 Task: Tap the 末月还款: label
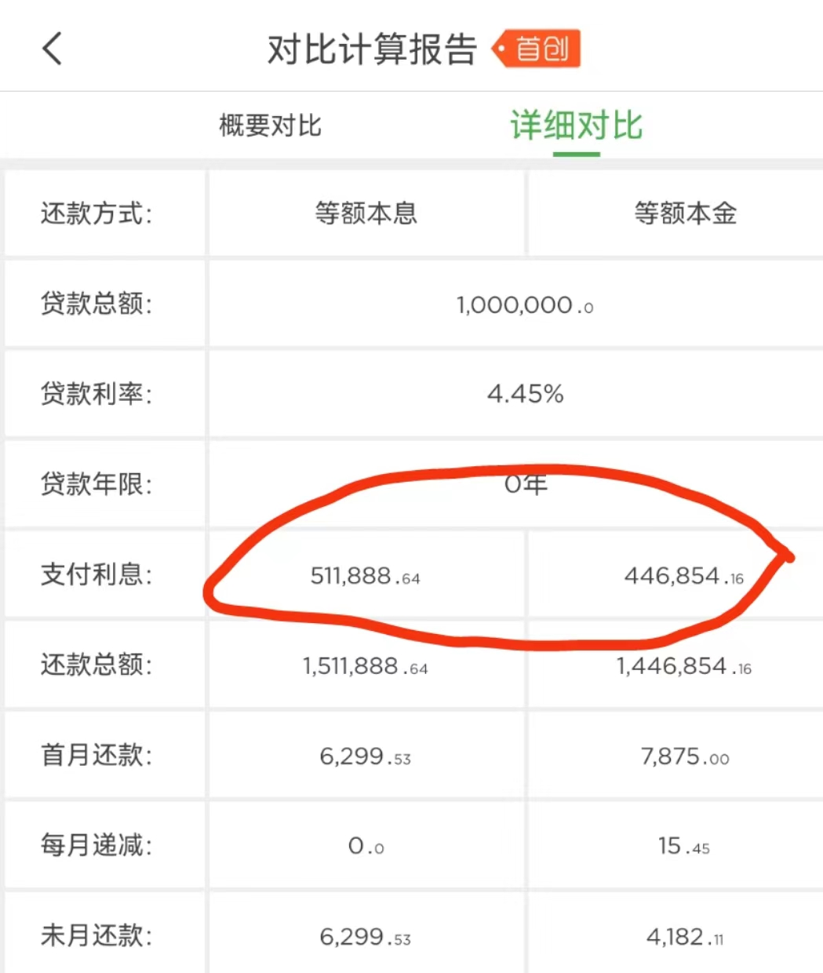click(x=97, y=935)
